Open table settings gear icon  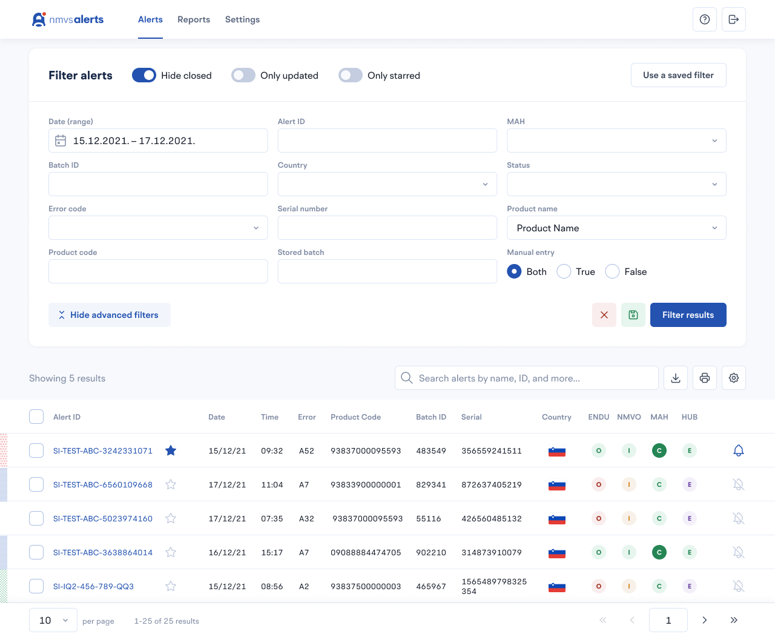click(x=734, y=378)
